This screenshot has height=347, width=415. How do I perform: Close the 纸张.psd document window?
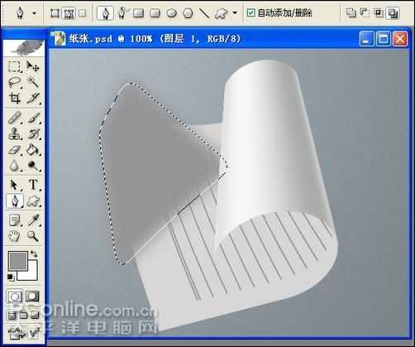400,39
